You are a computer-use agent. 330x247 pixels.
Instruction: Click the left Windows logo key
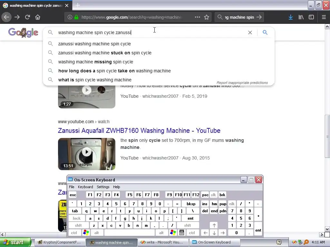pyautogui.click(x=86, y=233)
